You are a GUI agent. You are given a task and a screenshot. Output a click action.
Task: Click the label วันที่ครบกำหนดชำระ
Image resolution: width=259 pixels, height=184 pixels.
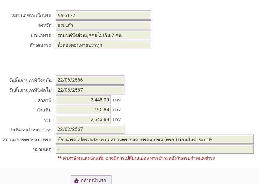click(x=32, y=130)
